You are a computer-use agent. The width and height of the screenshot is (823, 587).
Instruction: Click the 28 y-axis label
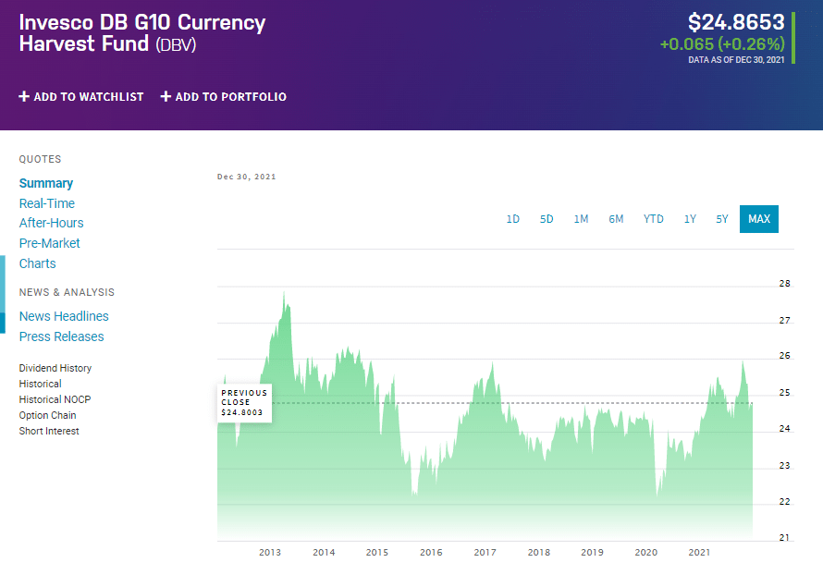(x=785, y=283)
